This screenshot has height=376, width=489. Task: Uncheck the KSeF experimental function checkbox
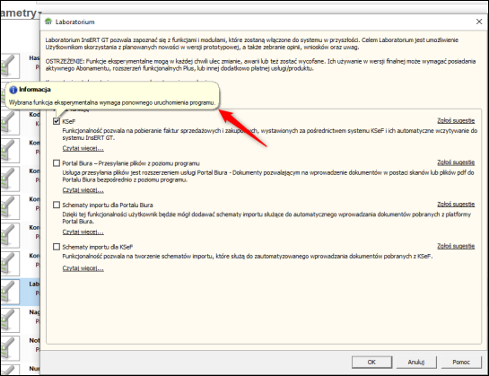tap(57, 121)
